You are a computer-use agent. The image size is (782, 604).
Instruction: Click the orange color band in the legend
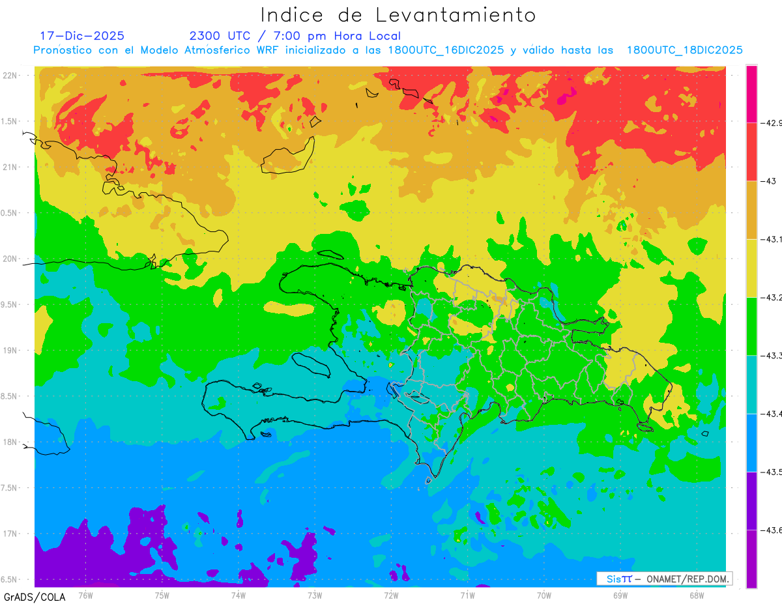click(x=751, y=210)
